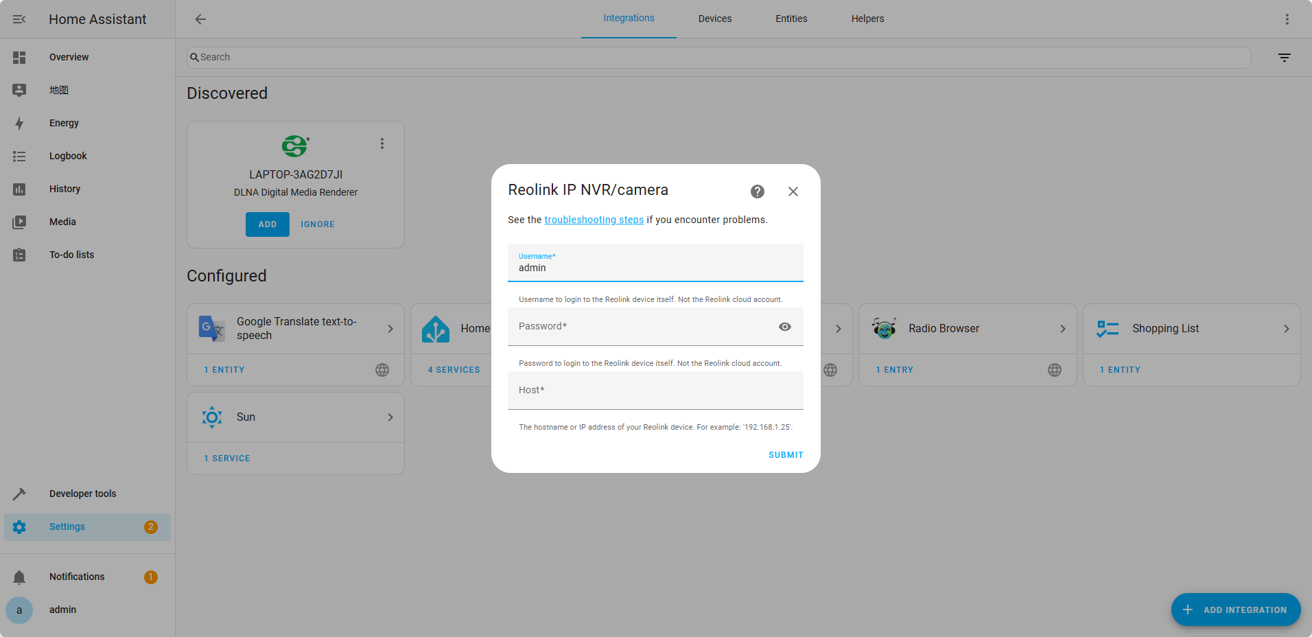Add the discovered DLNA device
The image size is (1312, 637).
(x=268, y=224)
